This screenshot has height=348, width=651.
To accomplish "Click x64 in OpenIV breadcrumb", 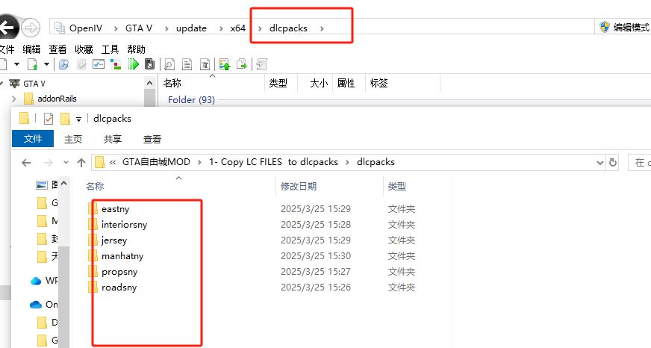I will pos(238,28).
